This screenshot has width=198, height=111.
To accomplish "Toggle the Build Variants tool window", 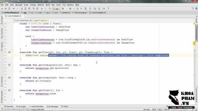I will coord(2,97).
